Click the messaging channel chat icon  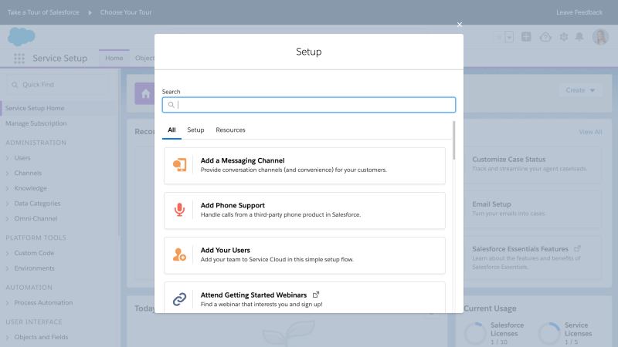(x=179, y=165)
